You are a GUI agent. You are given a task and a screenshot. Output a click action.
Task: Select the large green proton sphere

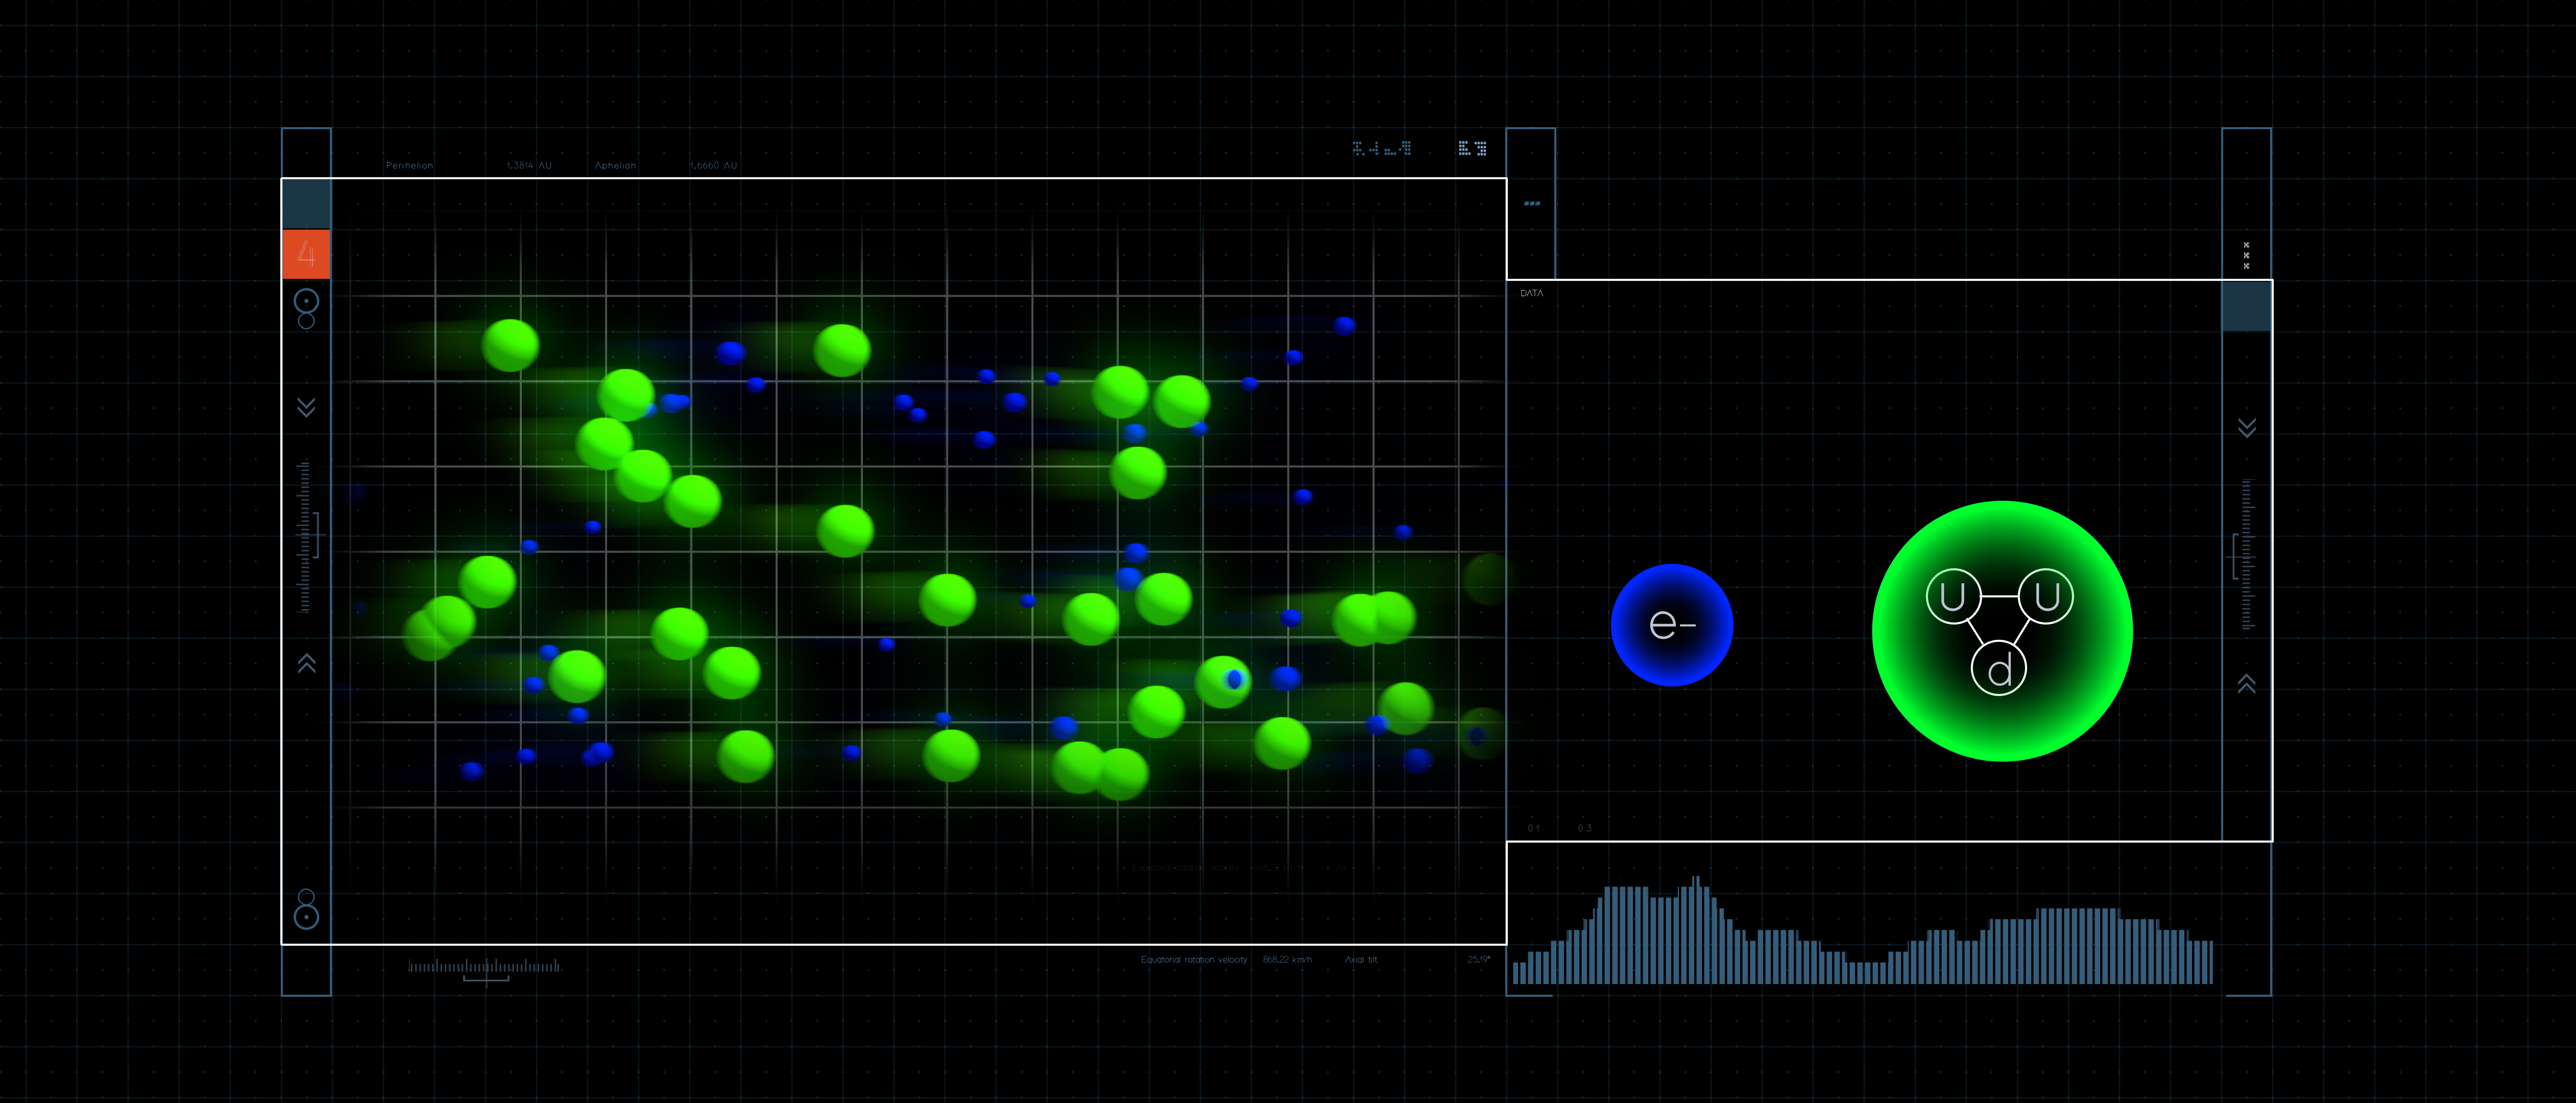[x=2002, y=631]
